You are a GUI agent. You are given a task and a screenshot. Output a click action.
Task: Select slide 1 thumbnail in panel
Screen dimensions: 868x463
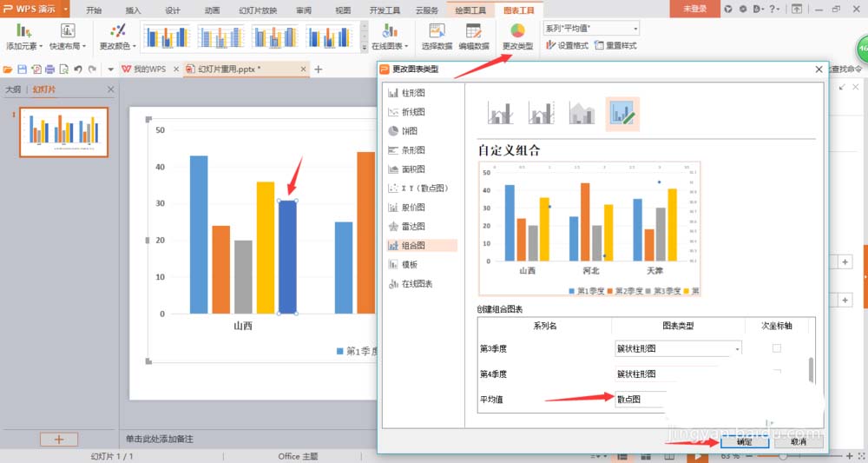tap(63, 132)
